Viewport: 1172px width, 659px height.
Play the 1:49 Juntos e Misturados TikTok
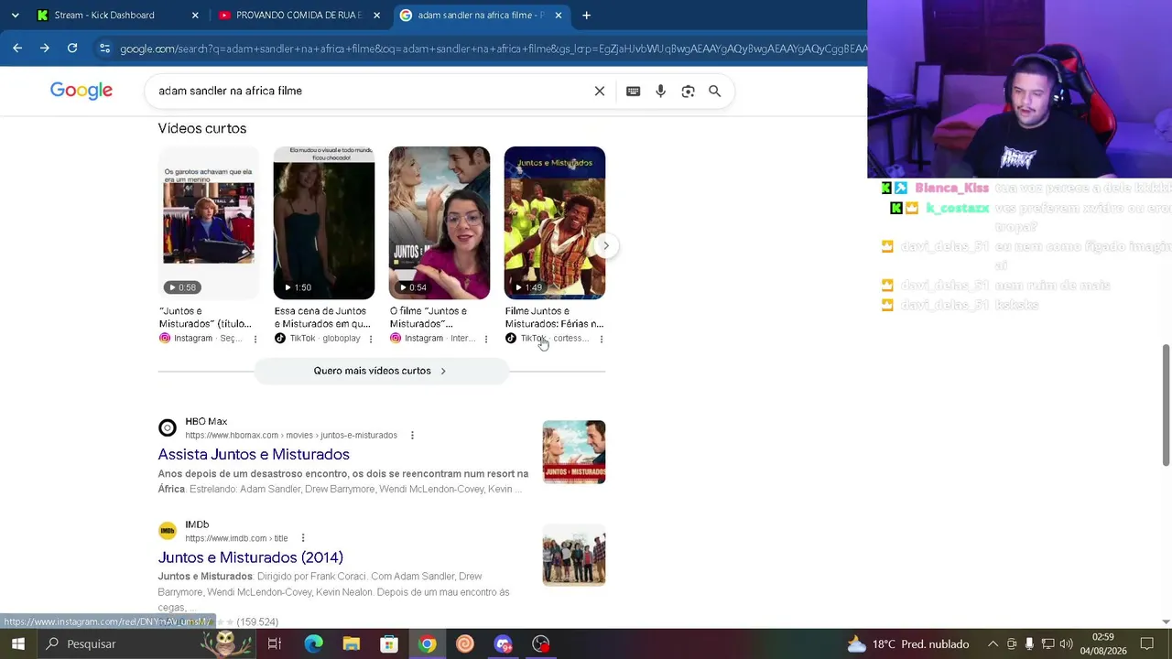pos(555,222)
